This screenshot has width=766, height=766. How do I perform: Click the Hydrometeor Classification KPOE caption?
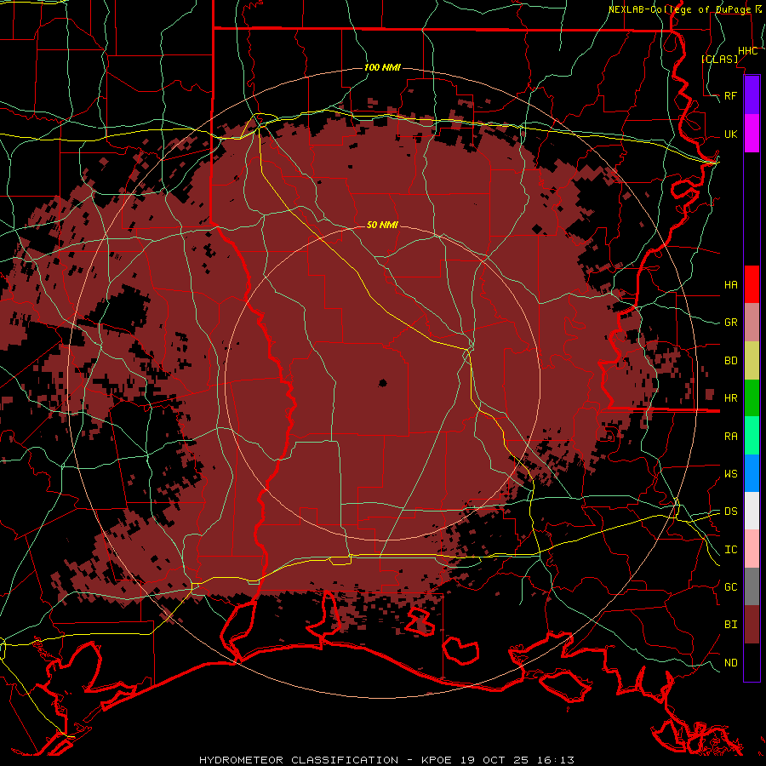[386, 760]
